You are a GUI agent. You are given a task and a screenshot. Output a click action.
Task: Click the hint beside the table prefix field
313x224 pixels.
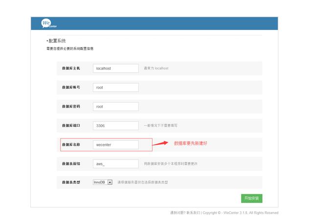tap(171, 164)
